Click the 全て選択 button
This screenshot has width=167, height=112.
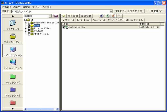coord(73,16)
